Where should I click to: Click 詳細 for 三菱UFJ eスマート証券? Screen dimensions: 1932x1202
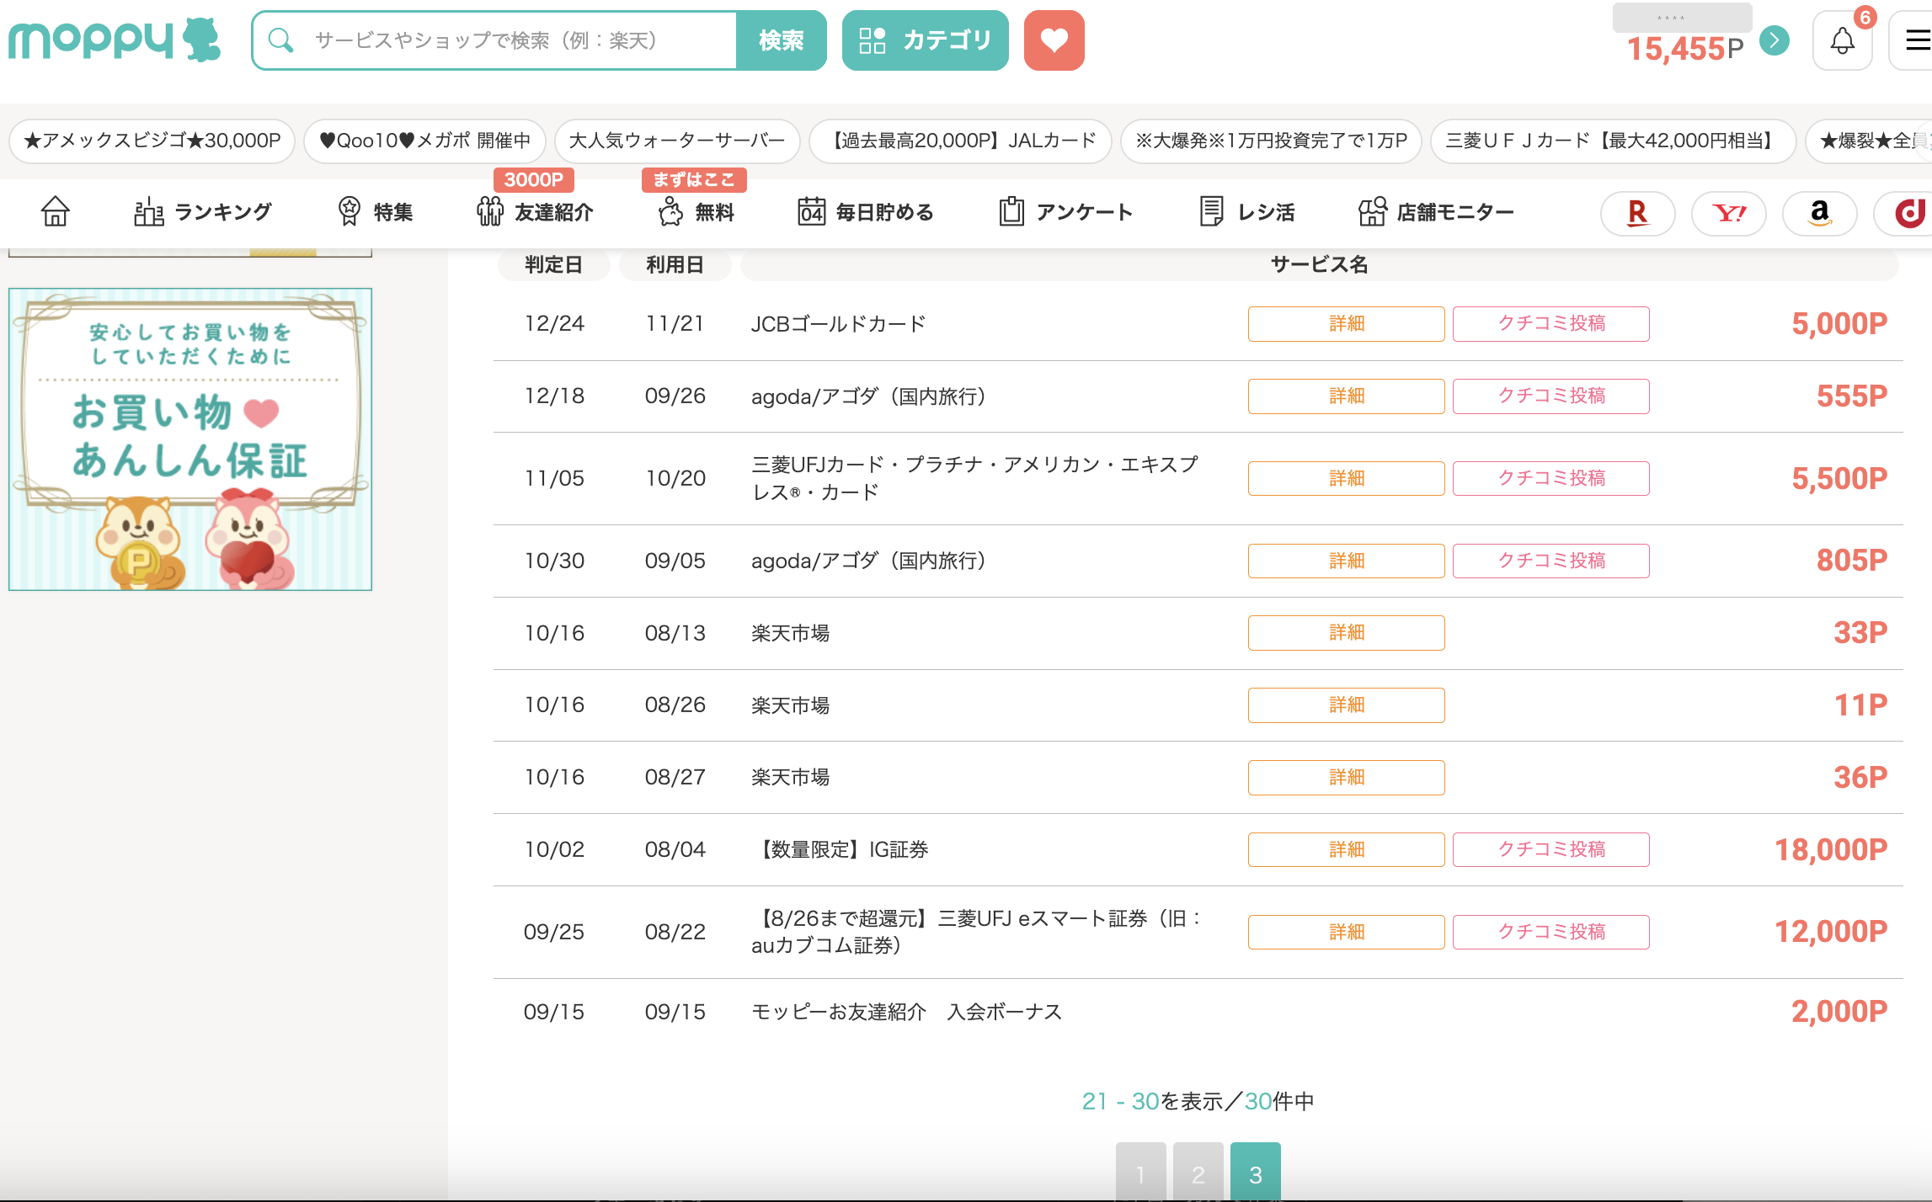tap(1346, 932)
